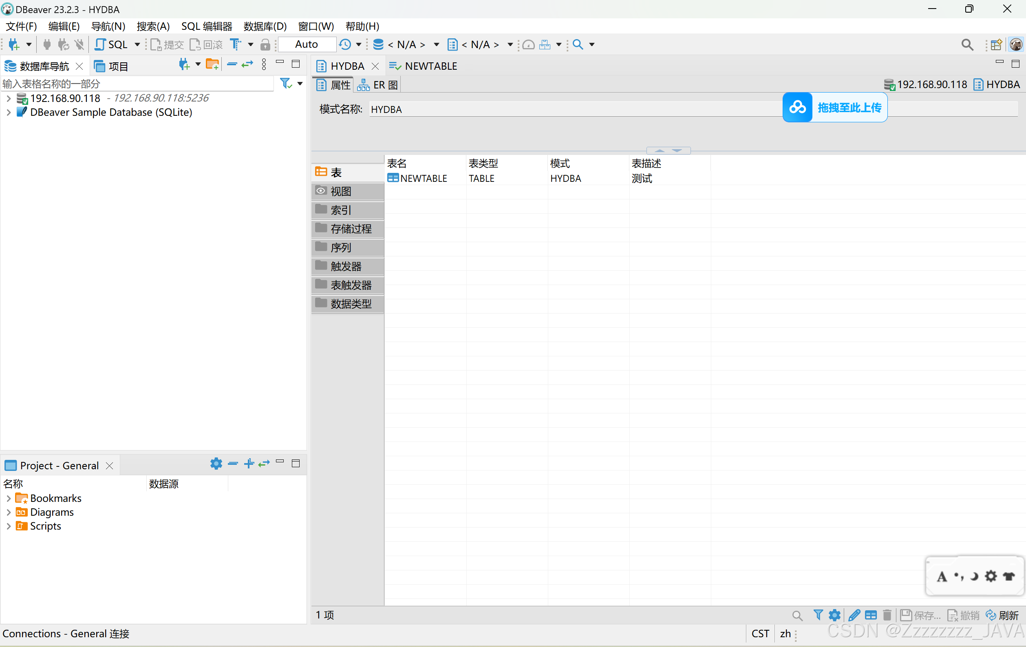Click the dashboard gauge icon
The width and height of the screenshot is (1026, 647).
coord(528,44)
